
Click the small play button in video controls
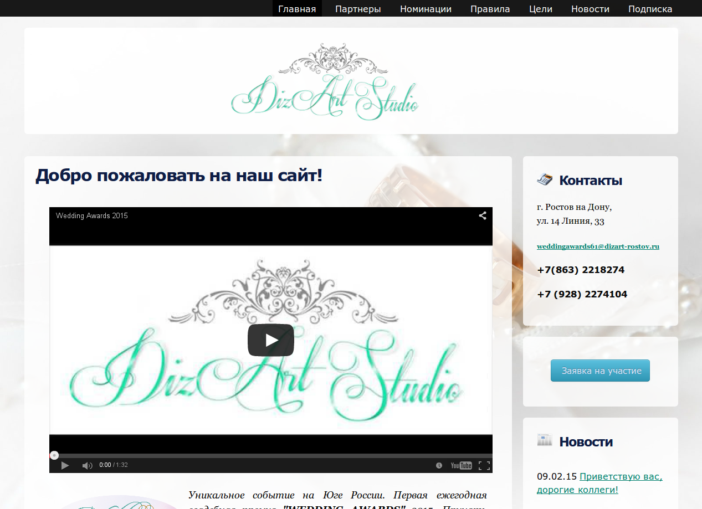pyautogui.click(x=65, y=465)
